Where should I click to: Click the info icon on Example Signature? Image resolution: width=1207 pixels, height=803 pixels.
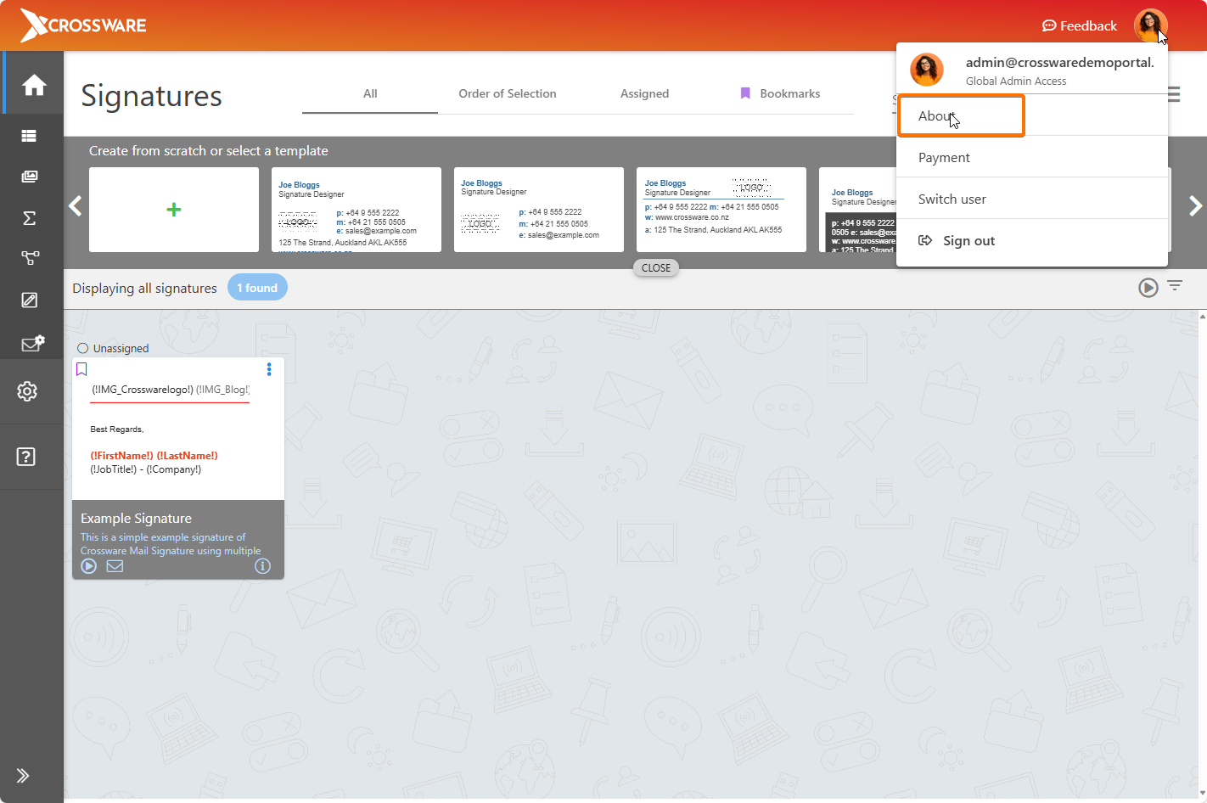click(x=262, y=566)
